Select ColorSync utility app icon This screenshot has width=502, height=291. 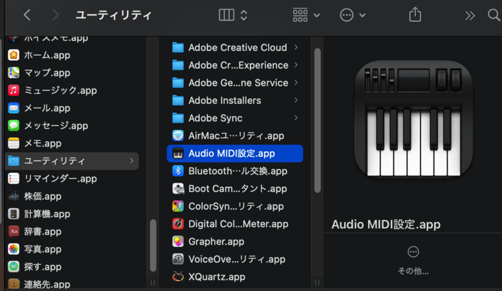tap(178, 206)
